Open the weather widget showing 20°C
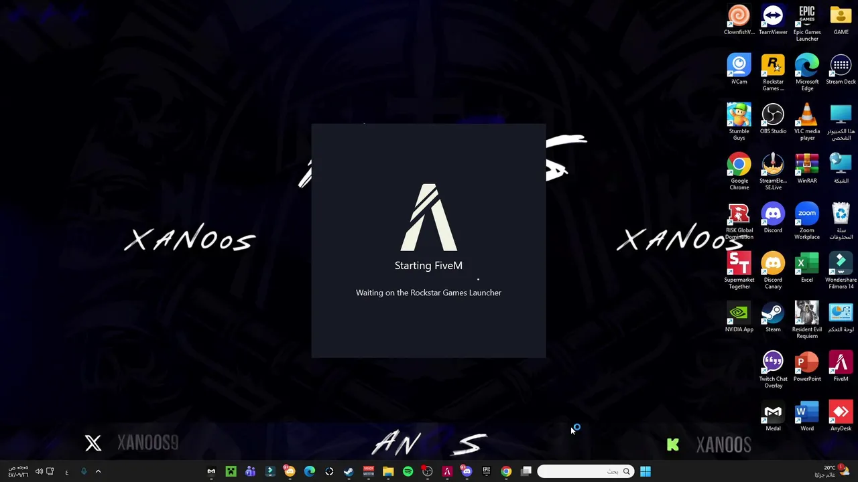 (x=831, y=471)
